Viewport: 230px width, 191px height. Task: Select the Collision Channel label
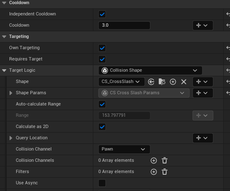(34, 149)
